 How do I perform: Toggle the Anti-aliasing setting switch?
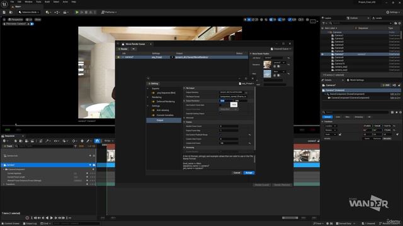pyautogui.click(x=154, y=110)
